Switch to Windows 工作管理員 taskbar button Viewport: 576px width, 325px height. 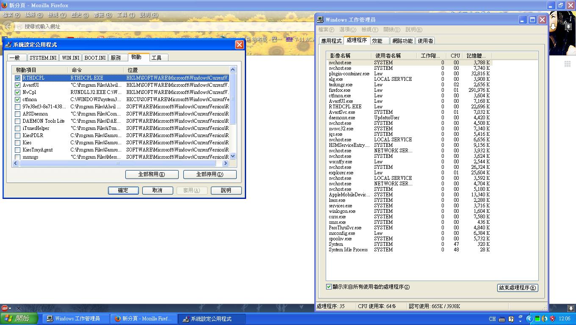(x=76, y=319)
